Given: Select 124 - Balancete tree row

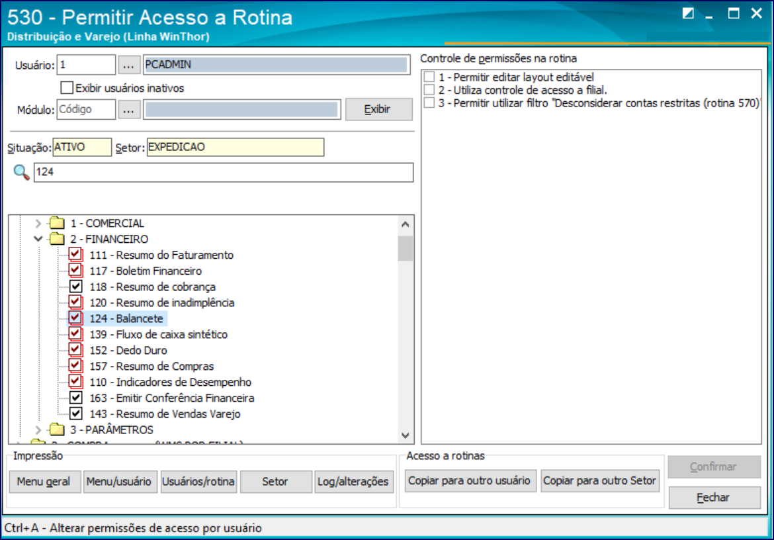Looking at the screenshot, I should tap(126, 318).
